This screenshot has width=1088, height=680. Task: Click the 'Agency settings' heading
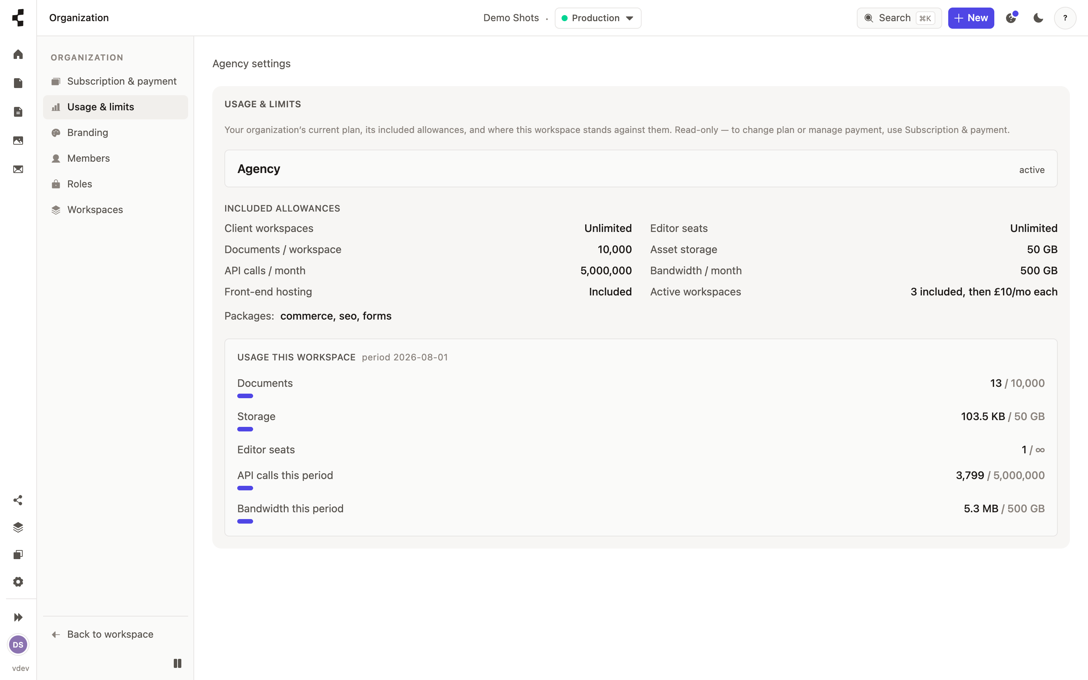(x=251, y=64)
